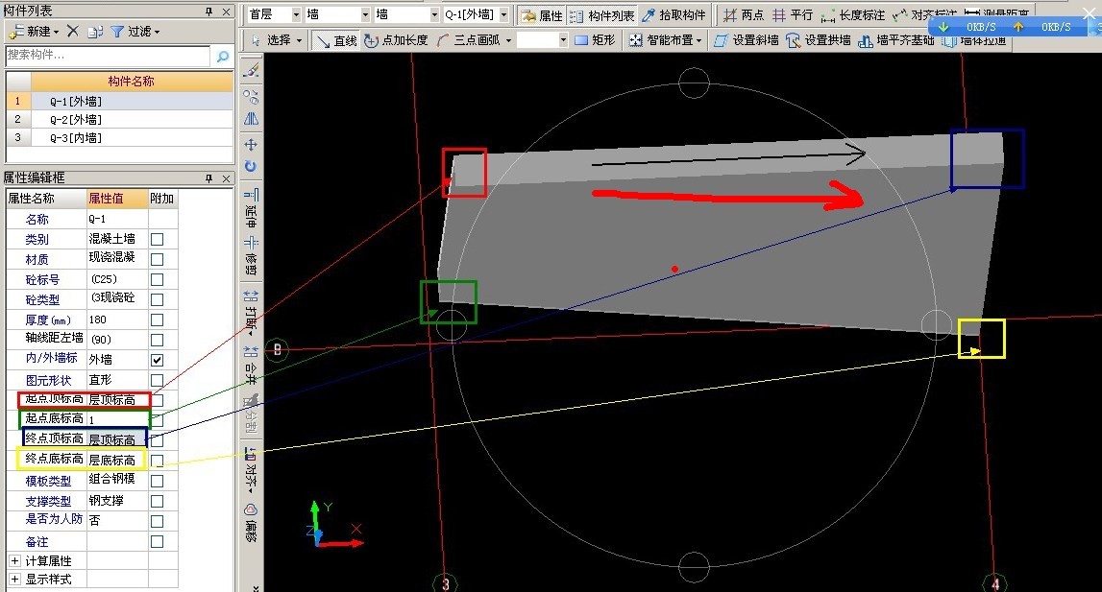The image size is (1102, 592).
Task: Click the 修剪 trim tool
Action: [x=251, y=255]
